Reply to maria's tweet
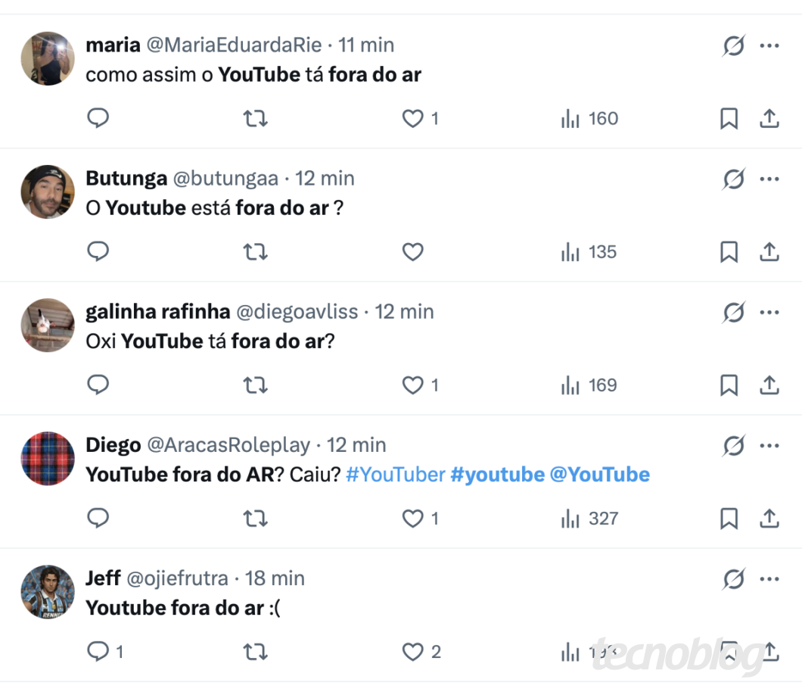The height and width of the screenshot is (695, 802). [98, 118]
